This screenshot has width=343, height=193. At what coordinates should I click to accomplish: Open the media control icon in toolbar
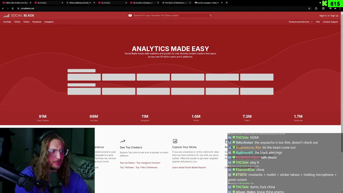click(x=330, y=9)
